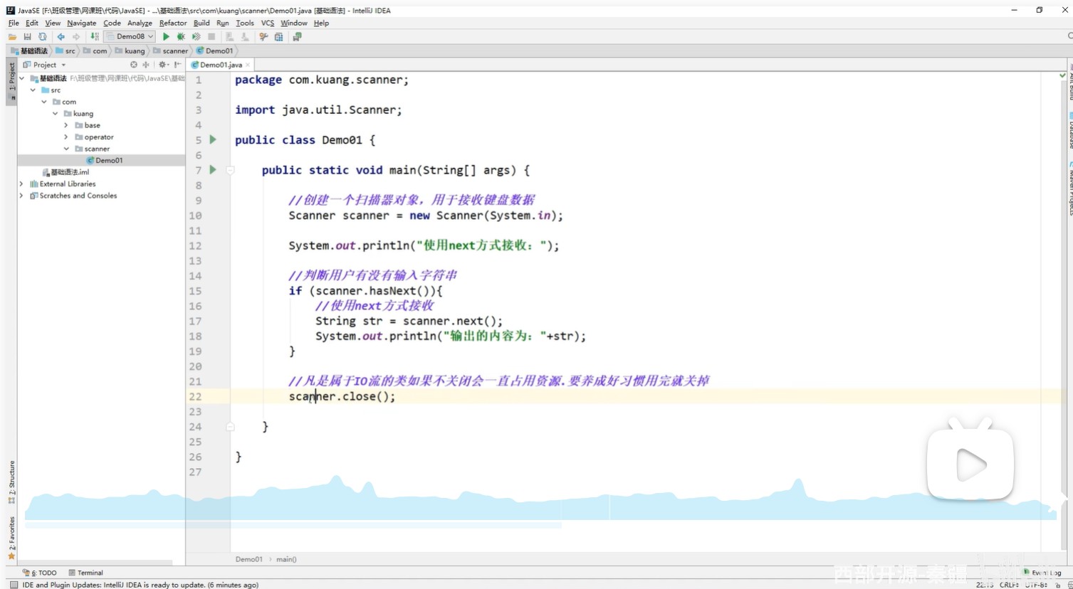Open the 6: TODO tool window
Image resolution: width=1073 pixels, height=589 pixels.
(x=40, y=573)
